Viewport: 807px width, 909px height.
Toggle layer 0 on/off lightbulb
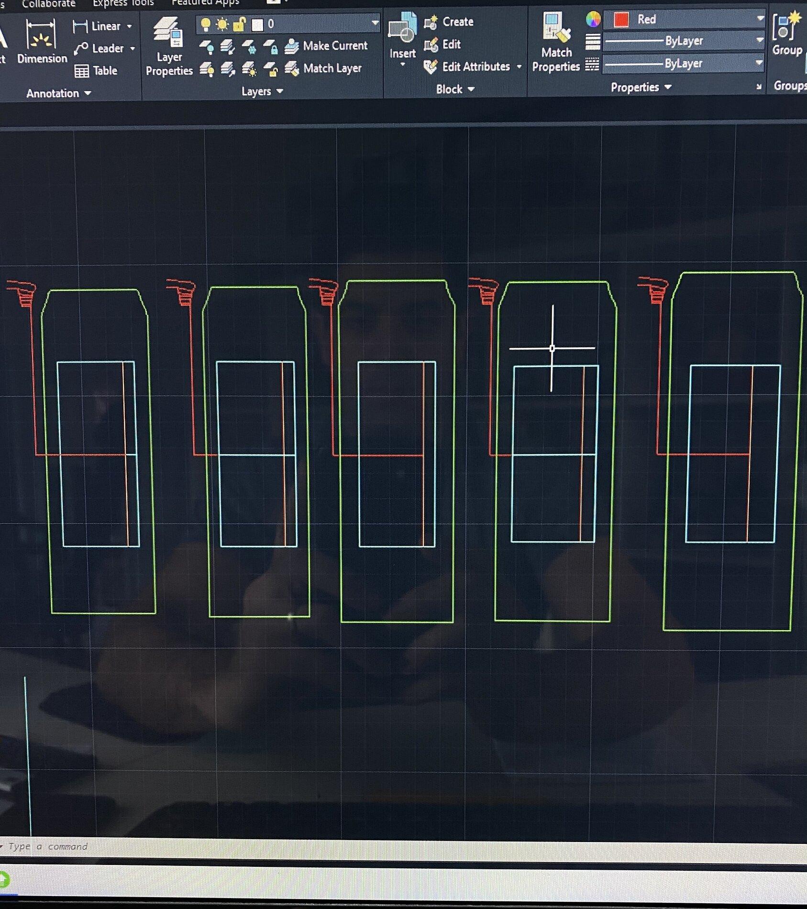206,24
